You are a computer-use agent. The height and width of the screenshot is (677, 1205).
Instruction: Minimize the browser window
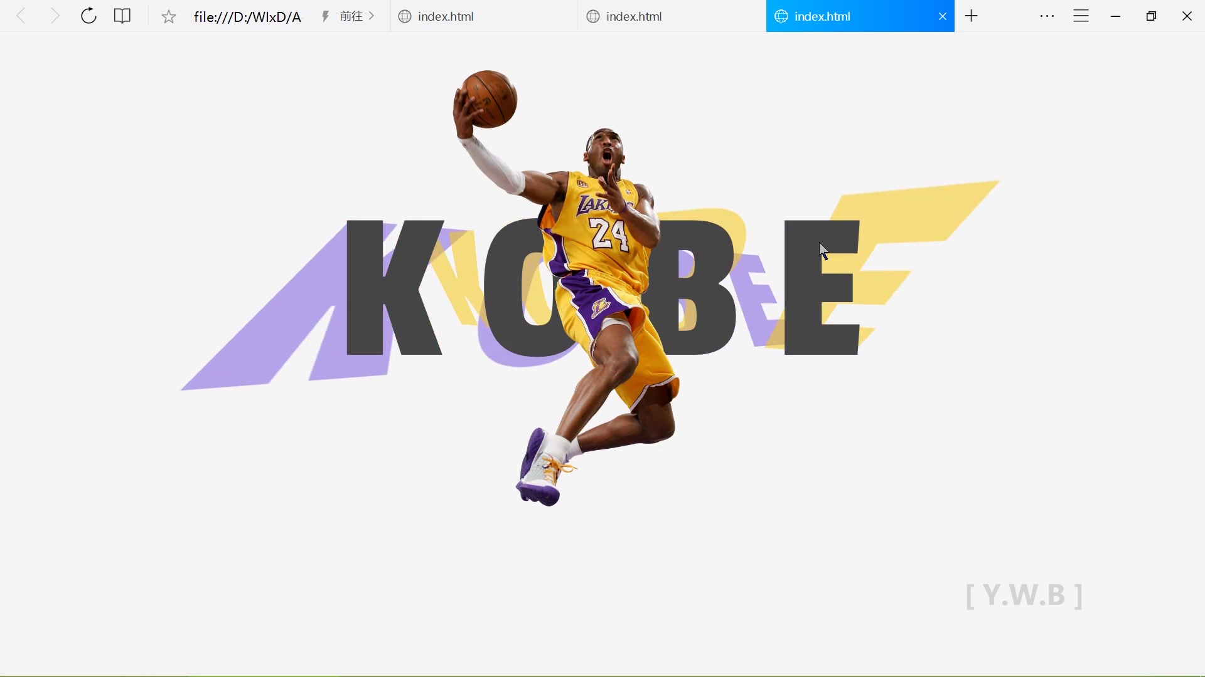coord(1116,17)
